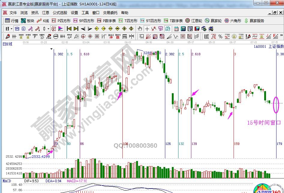Select the hand pan tool
284x193 pixels.
pyautogui.click(x=140, y=29)
